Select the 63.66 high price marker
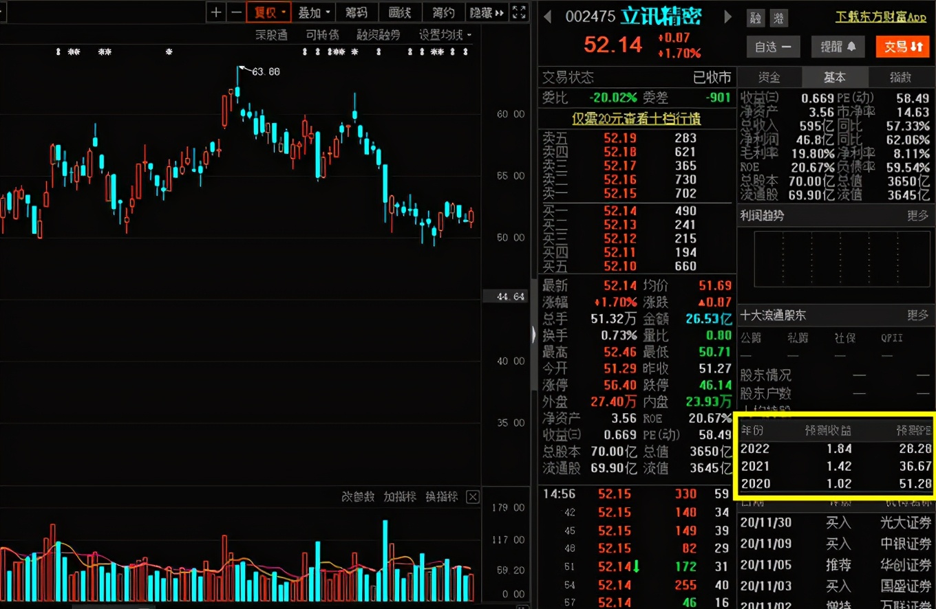936x609 pixels. (x=266, y=71)
